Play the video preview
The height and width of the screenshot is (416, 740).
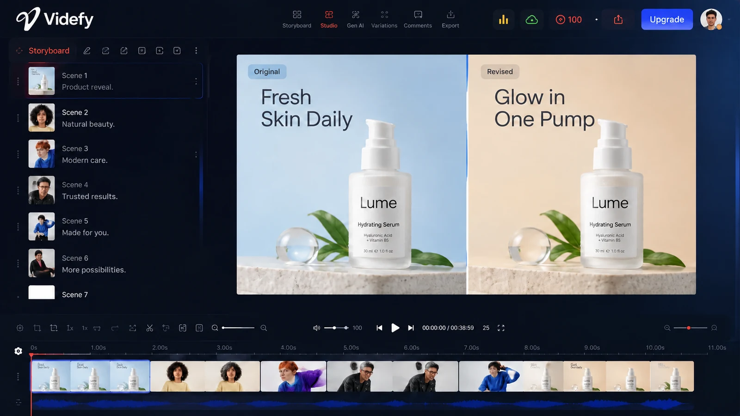pos(395,328)
